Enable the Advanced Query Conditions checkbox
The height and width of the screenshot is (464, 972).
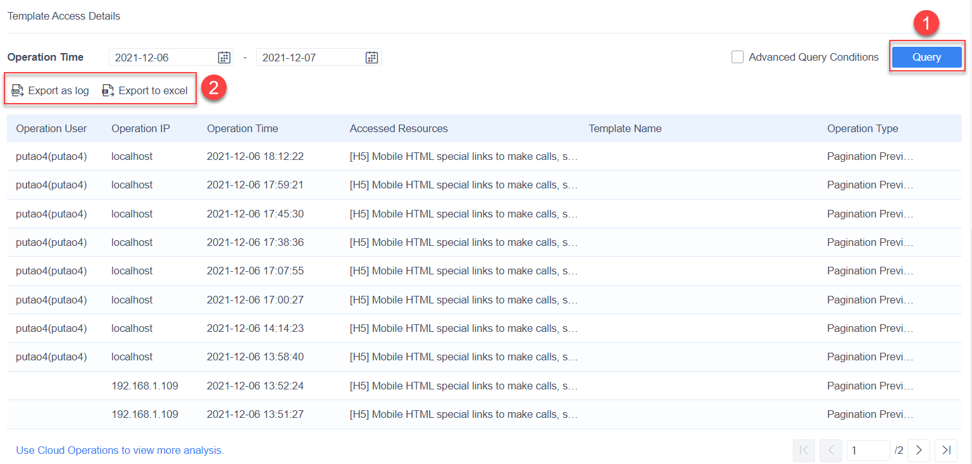[x=737, y=57]
